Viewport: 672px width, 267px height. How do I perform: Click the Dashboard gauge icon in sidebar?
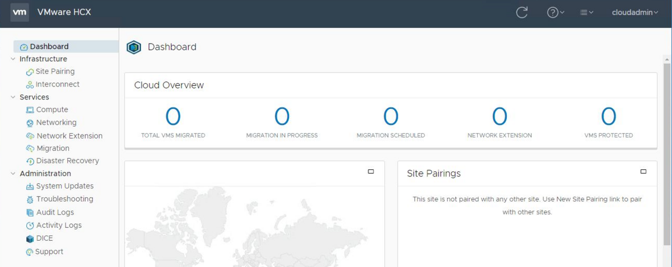[24, 47]
